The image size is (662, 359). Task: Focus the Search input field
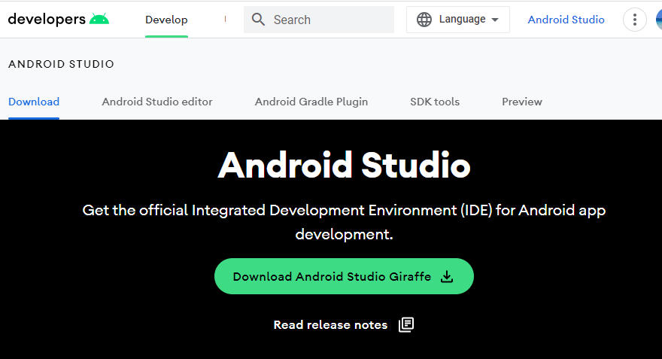(x=319, y=20)
